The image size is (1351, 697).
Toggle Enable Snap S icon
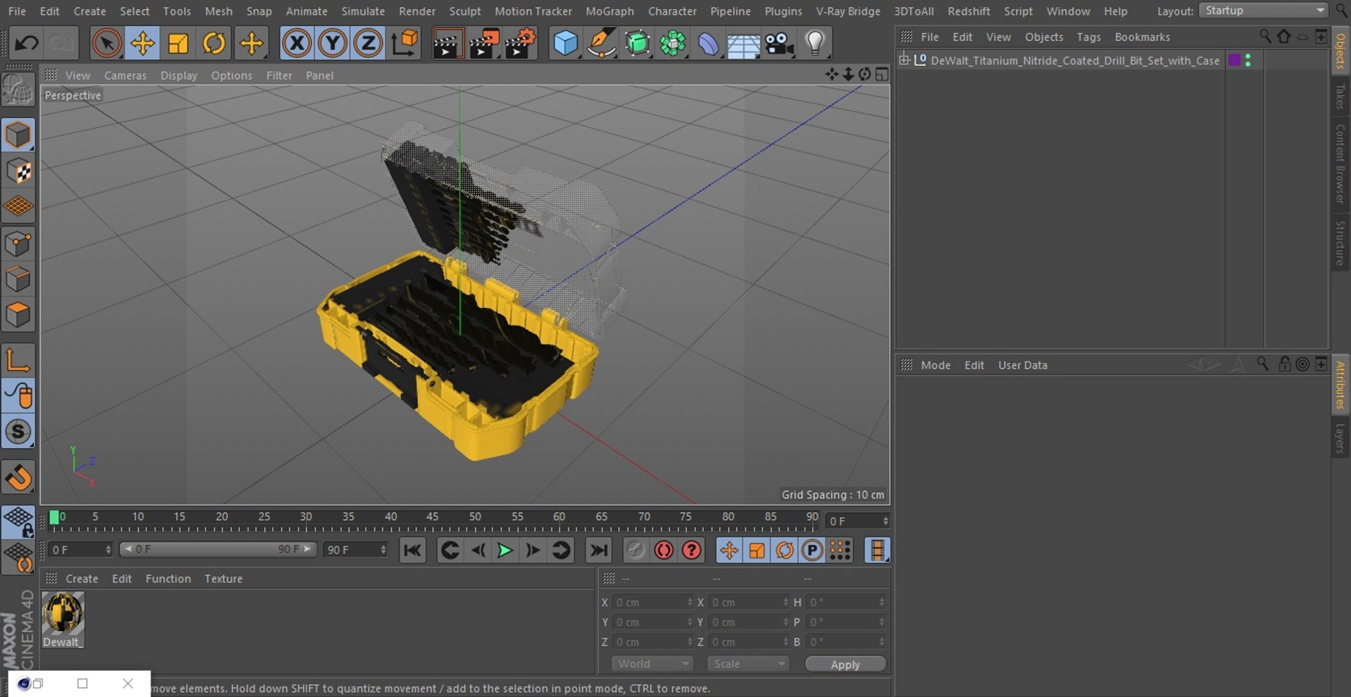coord(18,431)
